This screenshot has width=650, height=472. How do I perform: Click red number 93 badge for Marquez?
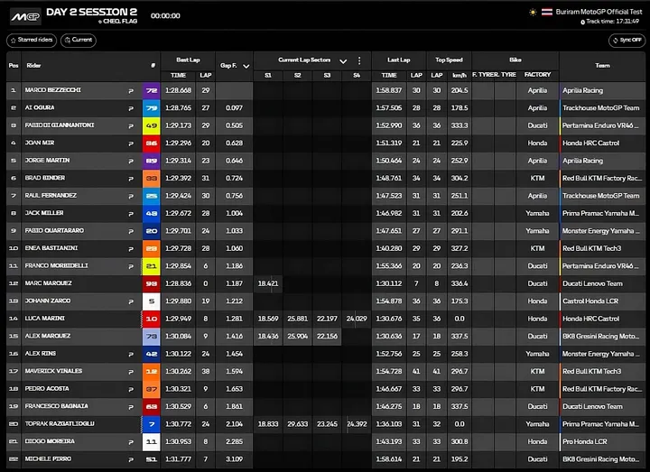pos(152,283)
